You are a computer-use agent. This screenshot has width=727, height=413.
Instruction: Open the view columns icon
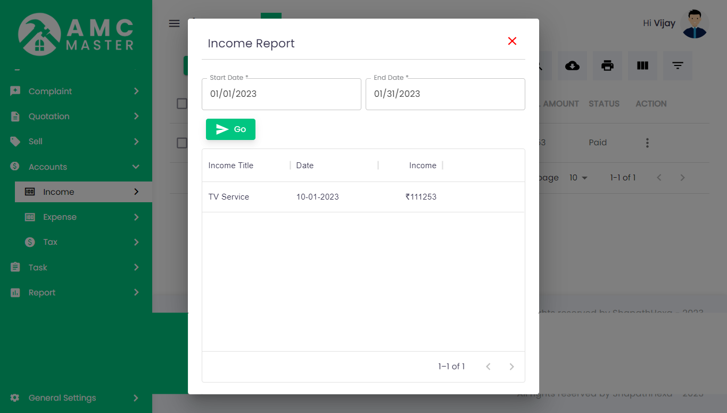(642, 66)
